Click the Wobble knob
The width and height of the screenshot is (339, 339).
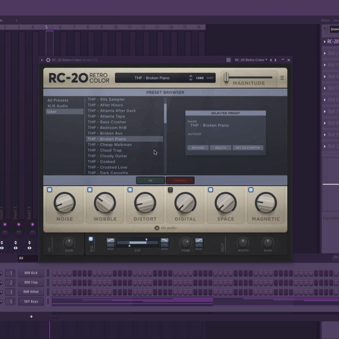pyautogui.click(x=105, y=203)
